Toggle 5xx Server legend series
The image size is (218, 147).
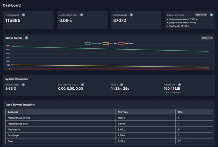tap(126, 44)
